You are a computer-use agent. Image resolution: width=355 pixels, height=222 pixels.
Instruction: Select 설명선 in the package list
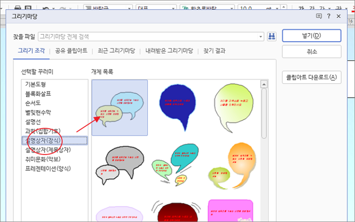tap(33, 122)
